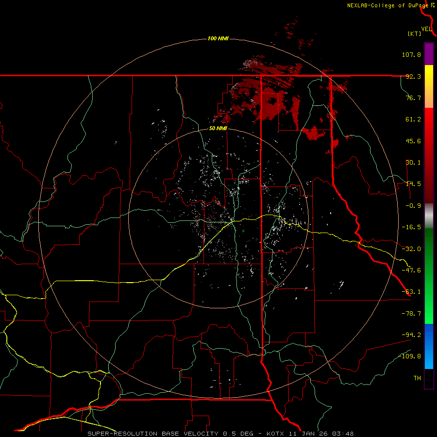Click the 45.6 legend value
The image size is (437, 437).
413,141
